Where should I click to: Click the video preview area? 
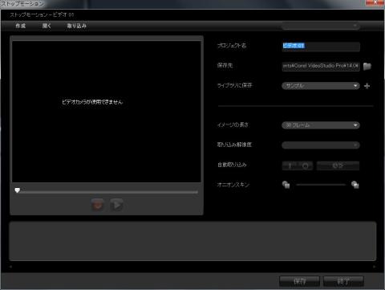click(107, 112)
